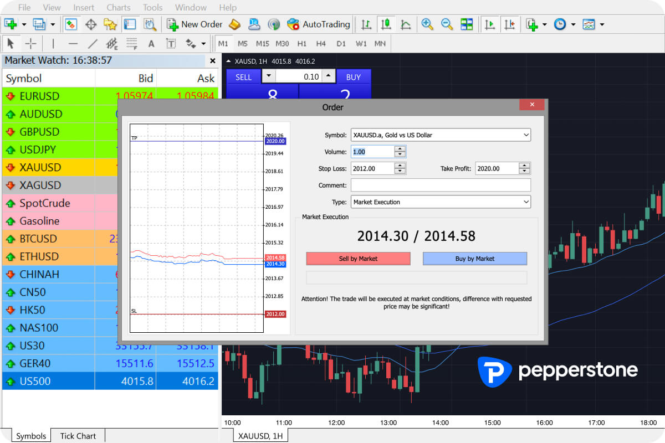The height and width of the screenshot is (443, 665).
Task: Expand the New Chart dropdown arrow
Action: tap(24, 24)
